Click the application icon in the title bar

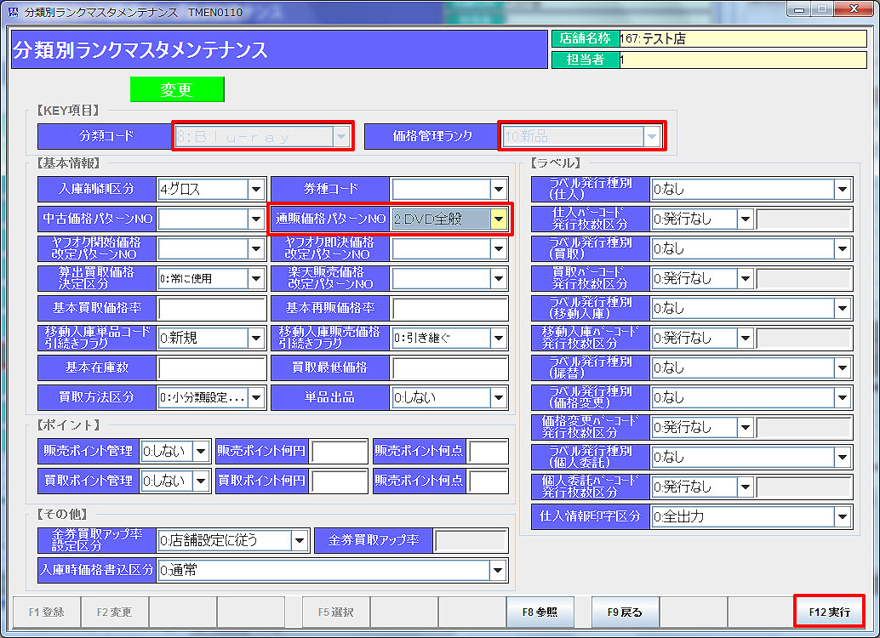12,11
